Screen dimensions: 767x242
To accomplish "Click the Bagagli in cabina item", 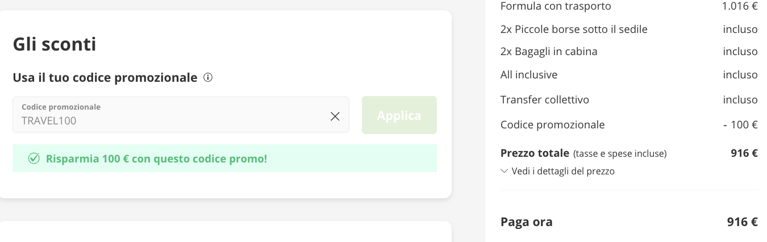I will pyautogui.click(x=549, y=52).
